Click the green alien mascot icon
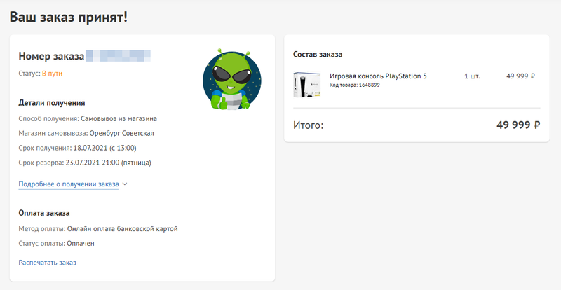 (231, 80)
